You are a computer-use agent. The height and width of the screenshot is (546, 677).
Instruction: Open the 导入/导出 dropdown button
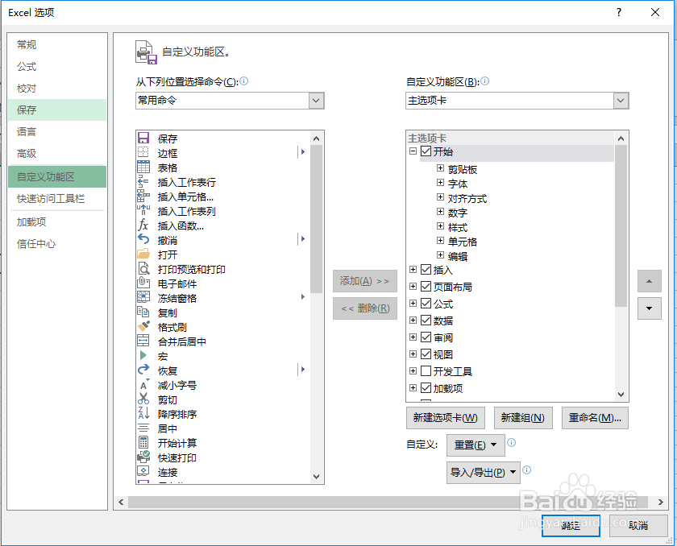point(483,472)
